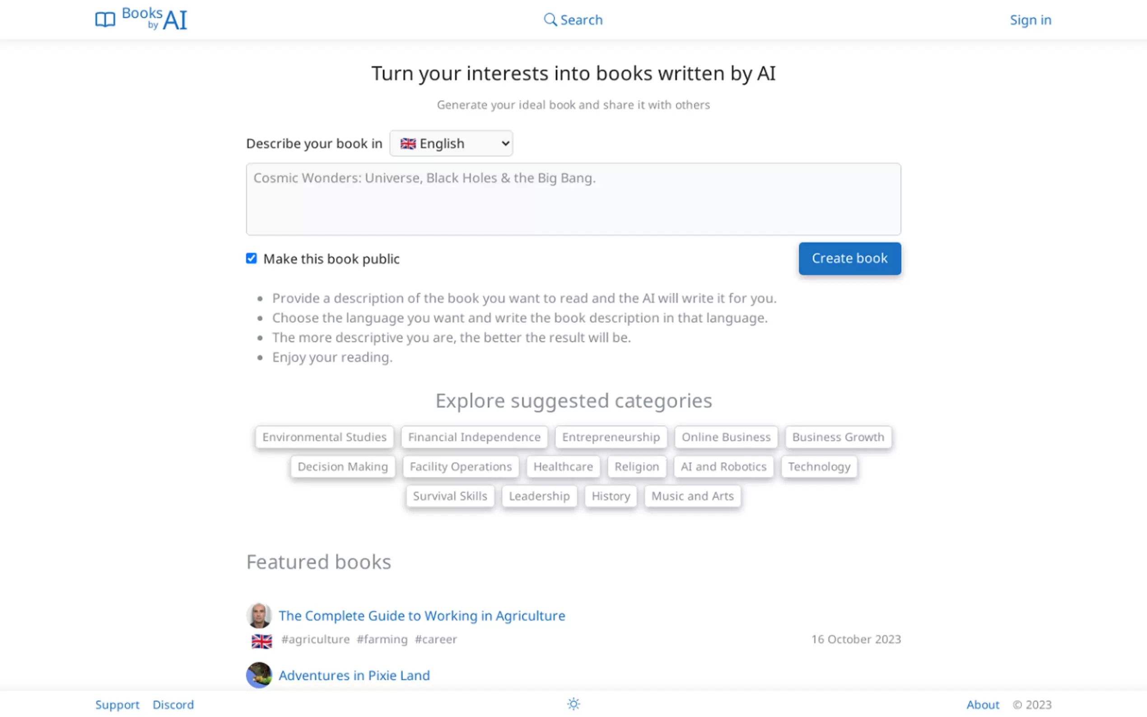The width and height of the screenshot is (1147, 717).
Task: Click the Pixie Land book avatar
Action: 259,675
